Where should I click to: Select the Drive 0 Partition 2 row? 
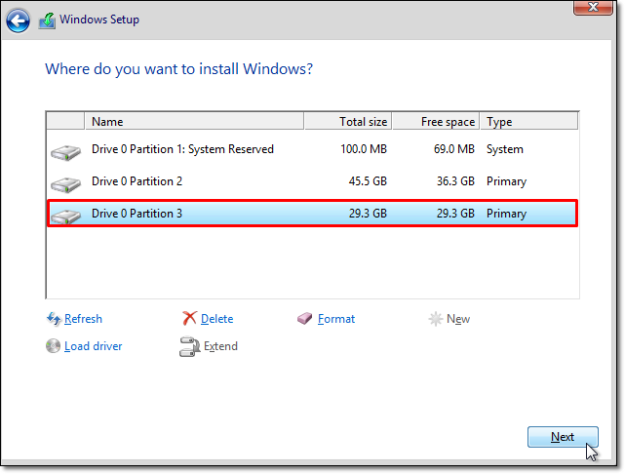click(x=312, y=181)
